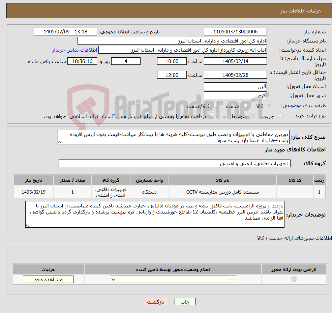
Task: Click the validity time field 12:00
Action: [172, 75]
